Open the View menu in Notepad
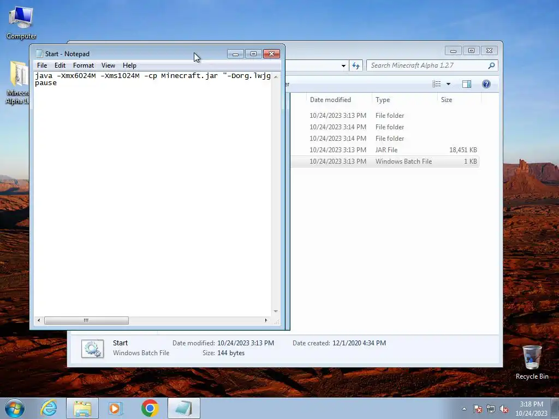The width and height of the screenshot is (559, 419). (108, 65)
